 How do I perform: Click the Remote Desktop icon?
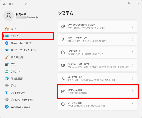coord(63,40)
